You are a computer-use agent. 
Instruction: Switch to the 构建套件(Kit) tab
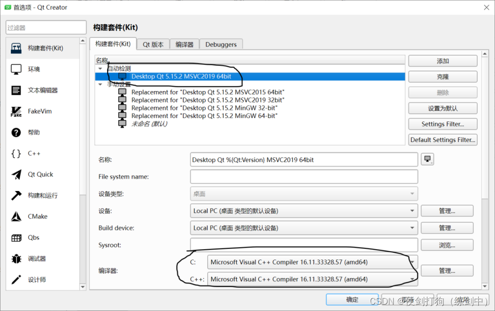pos(113,44)
